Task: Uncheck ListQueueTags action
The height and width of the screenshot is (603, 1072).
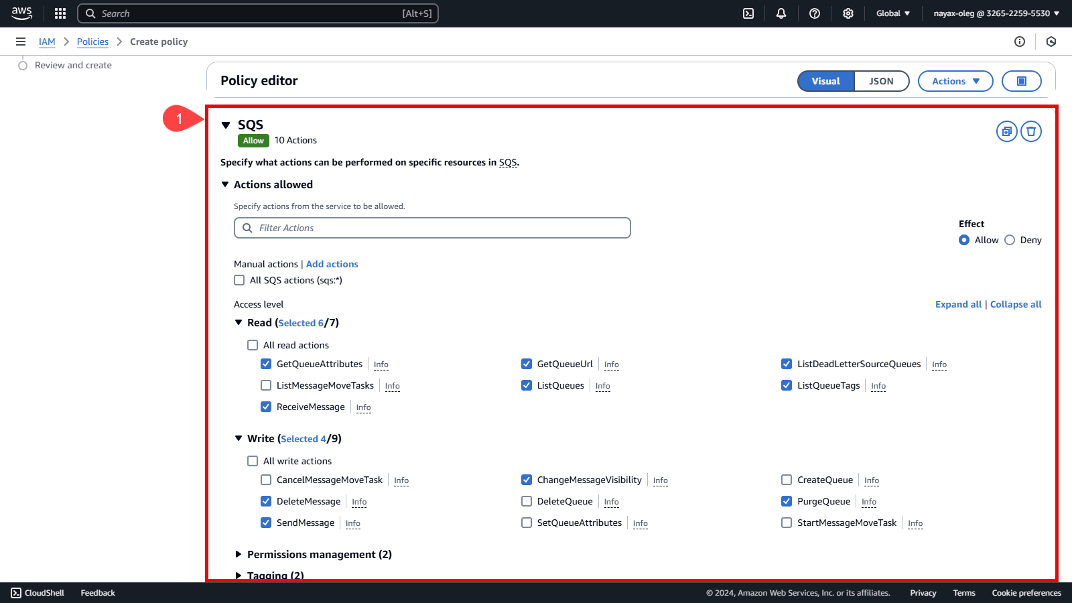Action: point(787,385)
